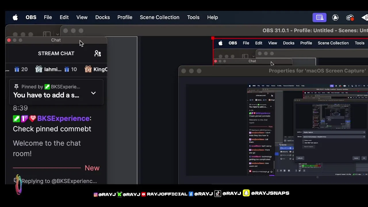Screen dimensions: 368x207
Task: Click the Creative Cloud icon with red dot
Action: [x=350, y=18]
